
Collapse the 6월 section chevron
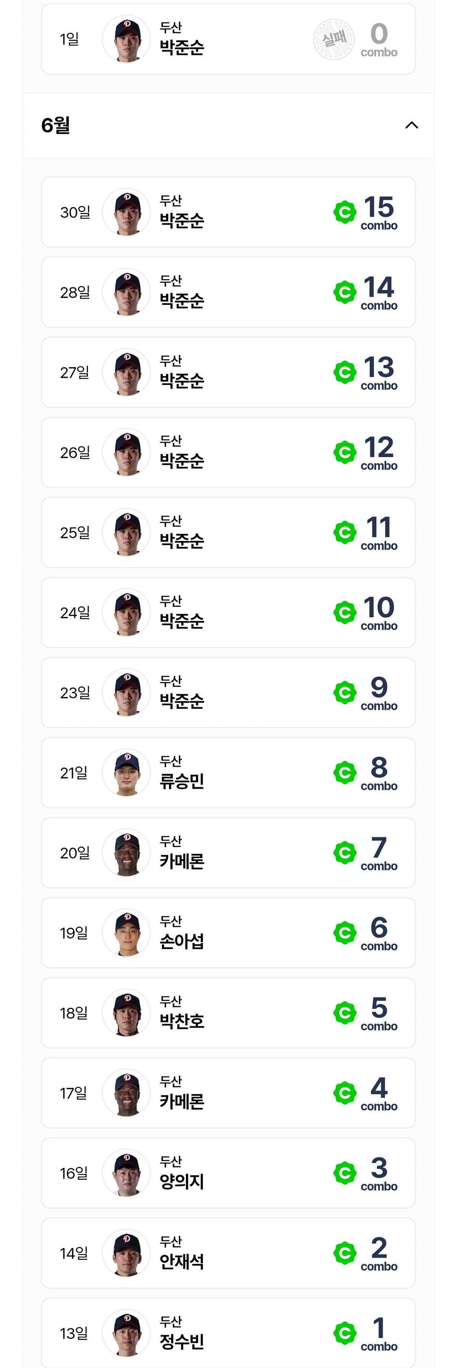pos(411,125)
